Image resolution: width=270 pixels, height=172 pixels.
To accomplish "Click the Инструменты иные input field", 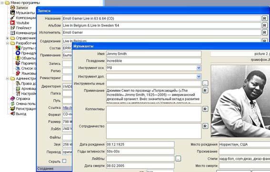I will tap(154, 83).
